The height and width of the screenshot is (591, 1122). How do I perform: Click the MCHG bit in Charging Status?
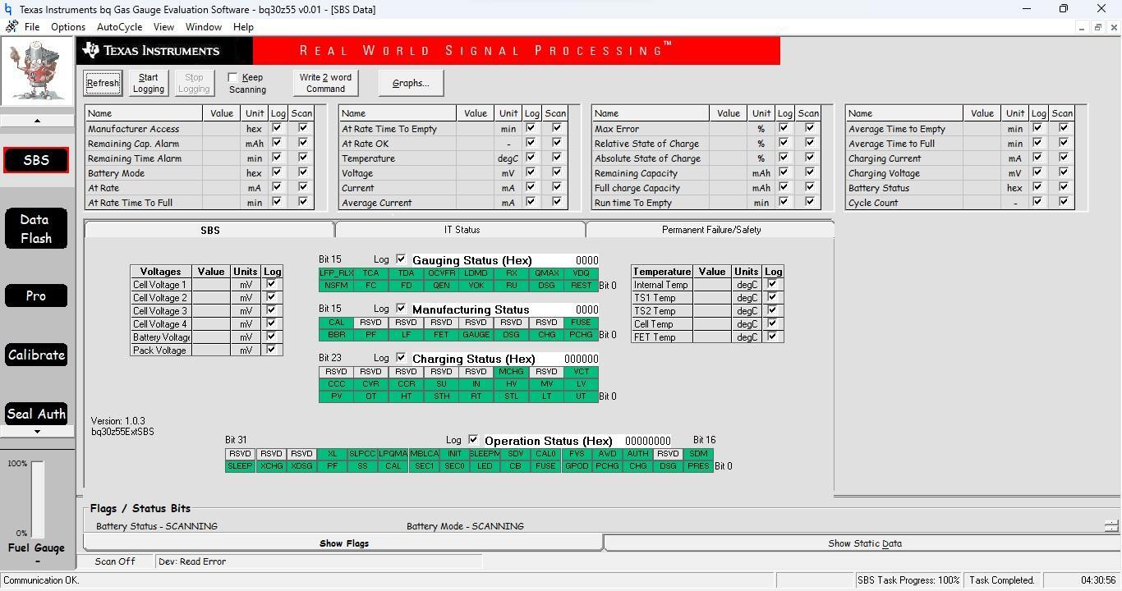511,372
